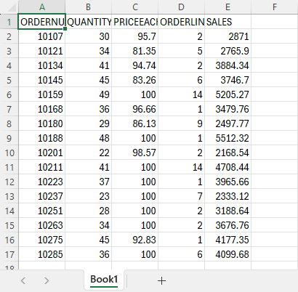Select column A header

42,7
